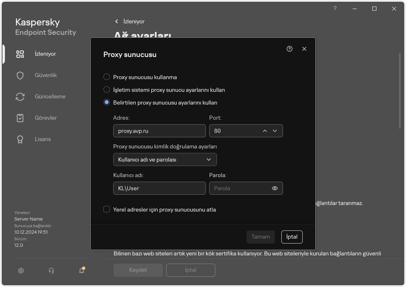The height and width of the screenshot is (287, 406).
Task: Select Proxy sunucusu kullanma option
Action: coord(107,77)
